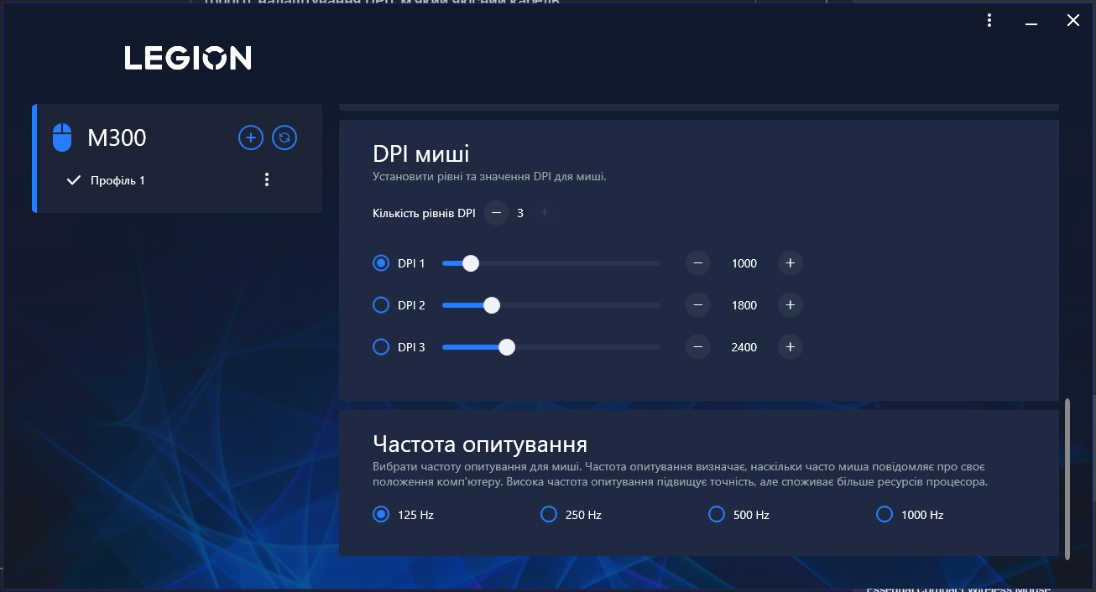
Task: Decrease DPI 3 value with minus button
Action: (698, 347)
